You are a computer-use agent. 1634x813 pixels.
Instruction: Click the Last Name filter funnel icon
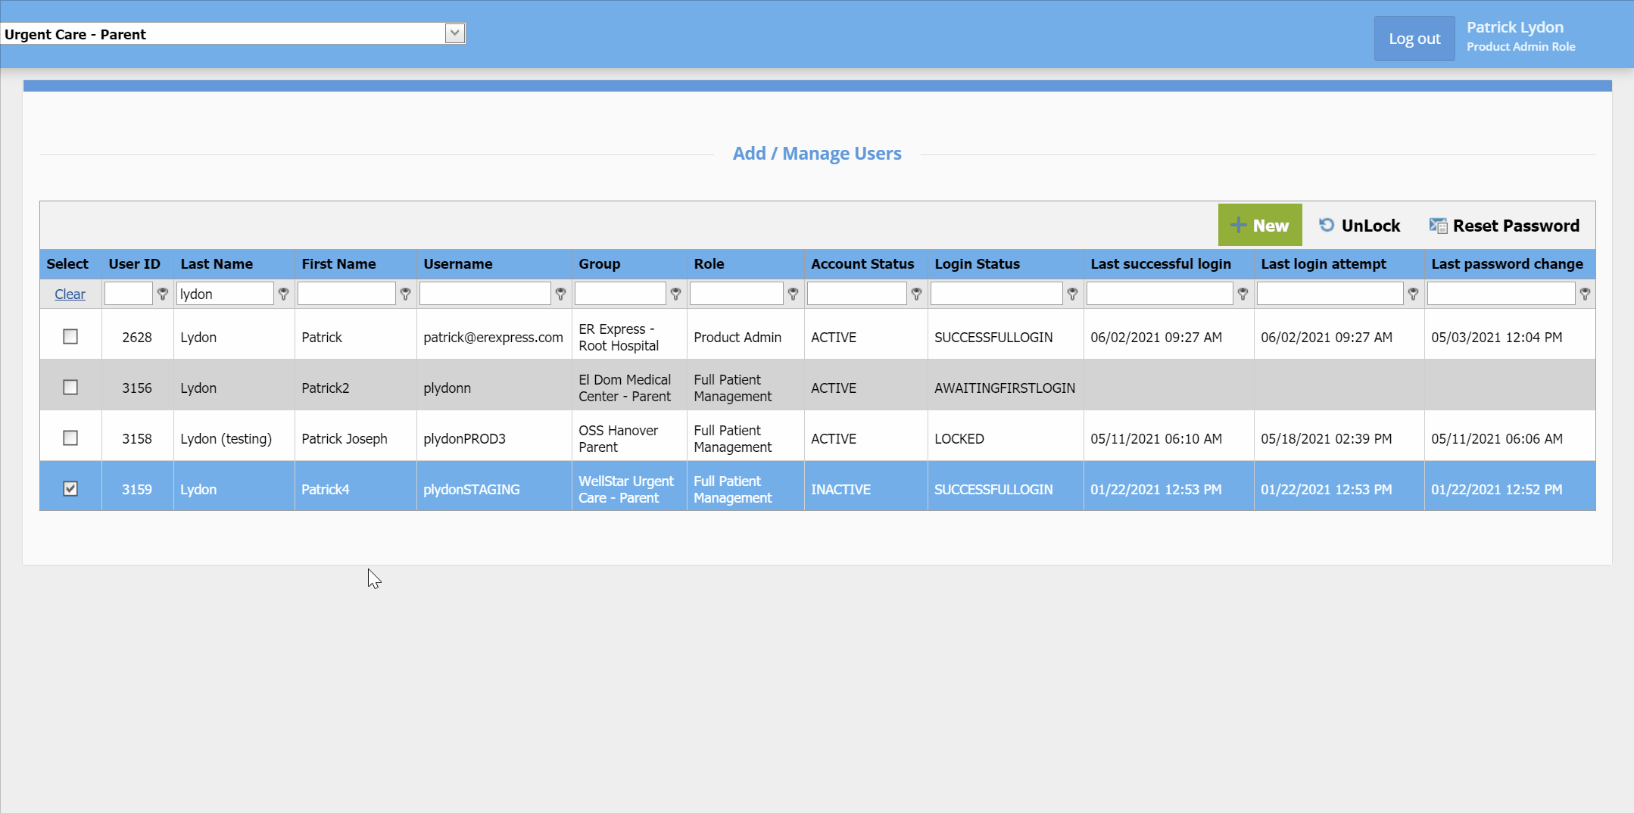click(283, 294)
